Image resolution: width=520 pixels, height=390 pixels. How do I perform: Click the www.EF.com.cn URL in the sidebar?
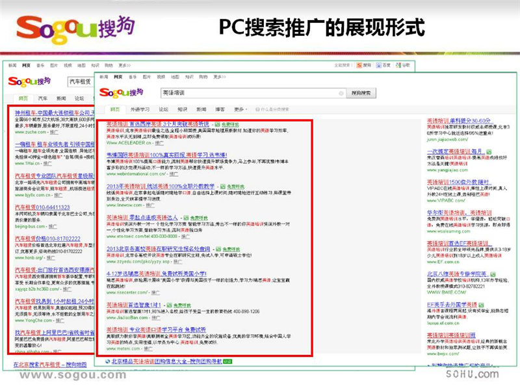tap(443, 262)
